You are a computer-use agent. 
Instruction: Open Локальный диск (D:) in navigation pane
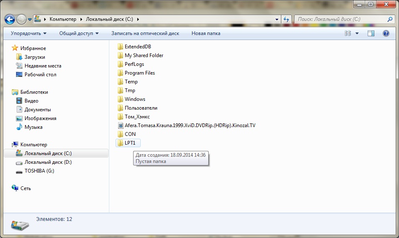(48, 162)
